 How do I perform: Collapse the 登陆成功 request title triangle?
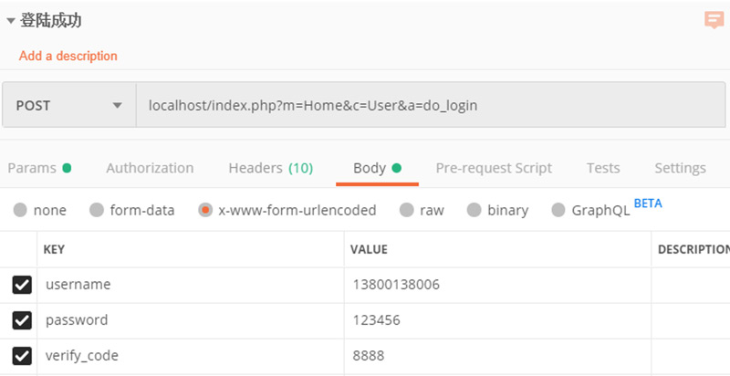pyautogui.click(x=11, y=21)
